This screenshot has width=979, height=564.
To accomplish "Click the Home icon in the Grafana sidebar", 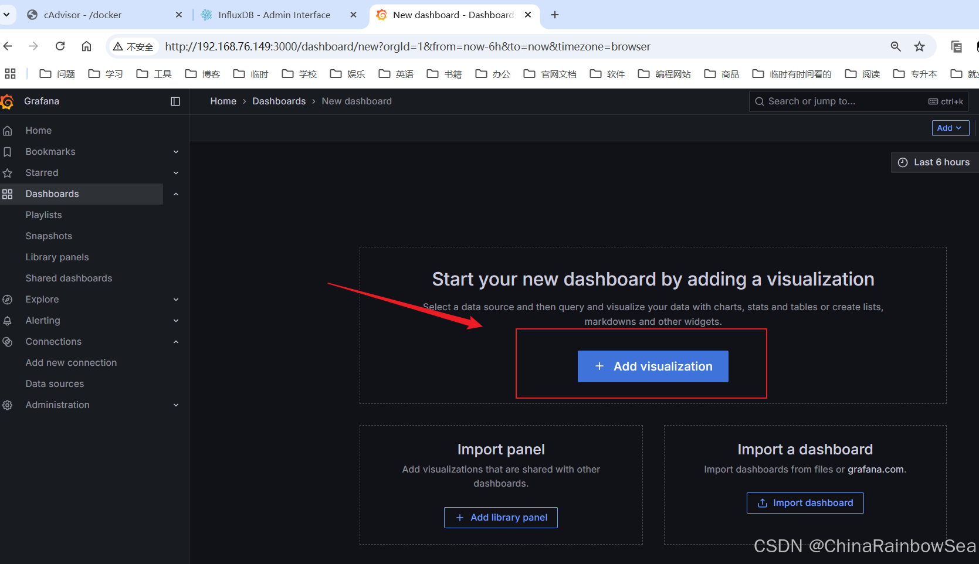I will pyautogui.click(x=8, y=131).
